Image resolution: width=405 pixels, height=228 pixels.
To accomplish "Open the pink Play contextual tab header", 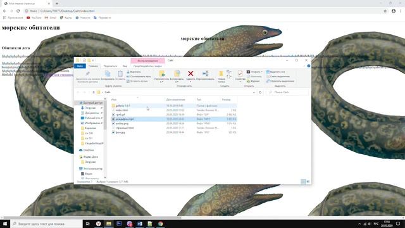I will (147, 61).
